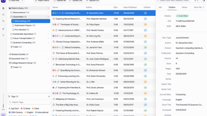Click the green check citation badge for Prof. Andreas Müller

[x=145, y=42]
